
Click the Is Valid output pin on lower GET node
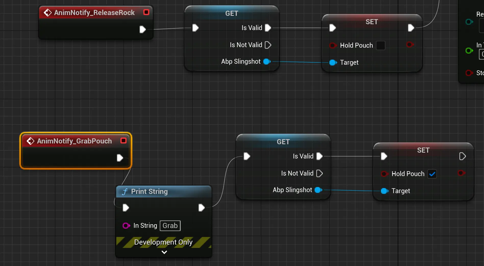point(319,156)
